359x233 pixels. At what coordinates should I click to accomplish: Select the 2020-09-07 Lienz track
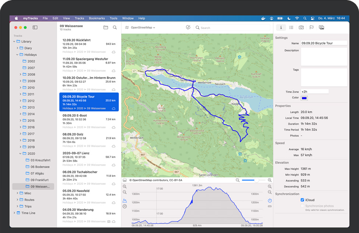pos(89,159)
